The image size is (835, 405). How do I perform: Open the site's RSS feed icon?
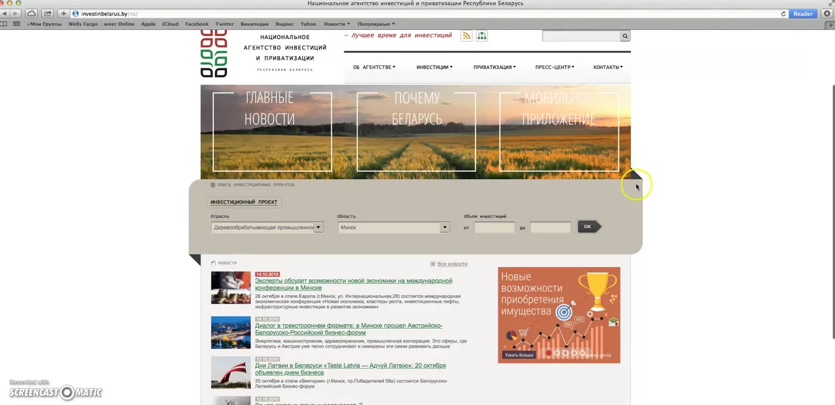[x=466, y=36]
